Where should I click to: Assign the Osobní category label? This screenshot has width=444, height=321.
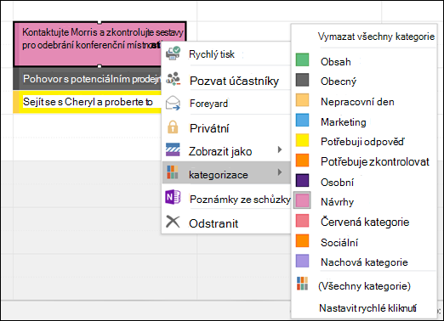(x=337, y=183)
